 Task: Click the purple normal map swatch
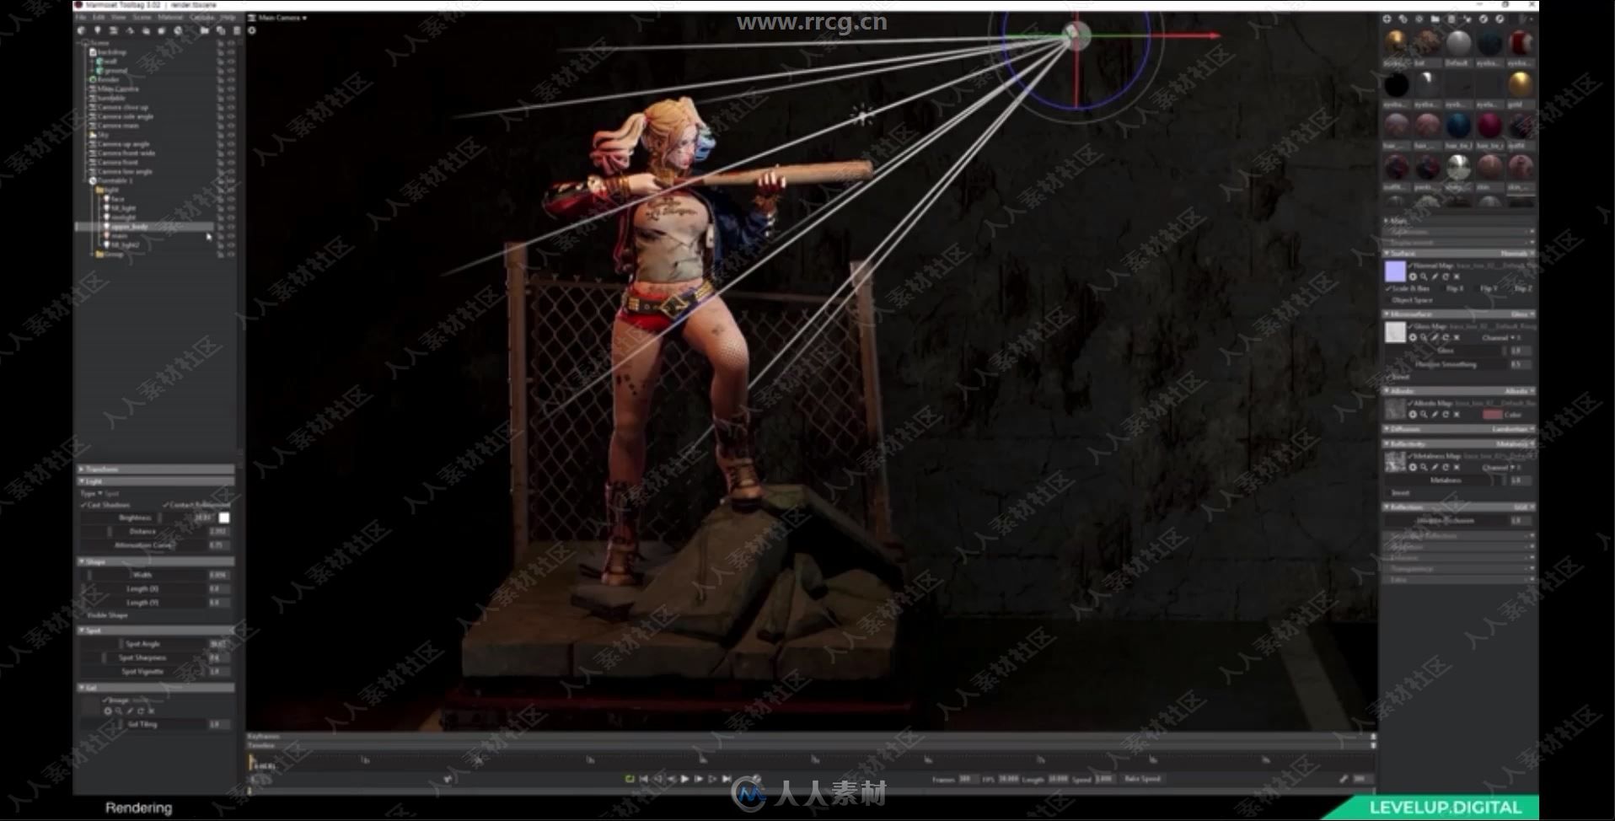tap(1395, 271)
